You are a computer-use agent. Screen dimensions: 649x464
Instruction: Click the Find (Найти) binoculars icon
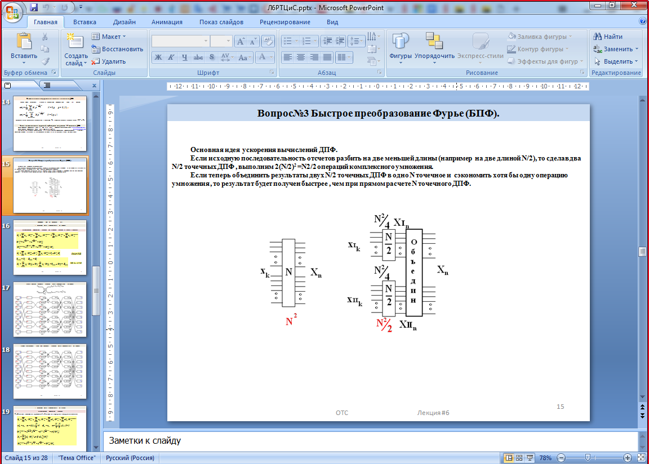[x=598, y=37]
